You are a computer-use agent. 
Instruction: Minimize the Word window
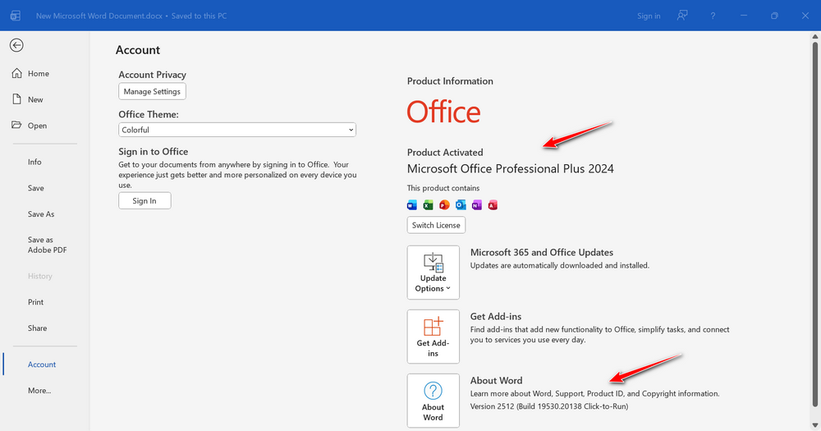(x=744, y=16)
